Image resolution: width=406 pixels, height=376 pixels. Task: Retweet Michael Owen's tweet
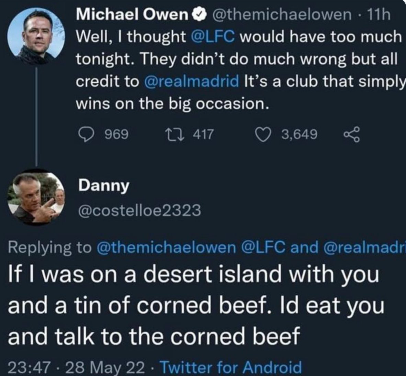174,134
